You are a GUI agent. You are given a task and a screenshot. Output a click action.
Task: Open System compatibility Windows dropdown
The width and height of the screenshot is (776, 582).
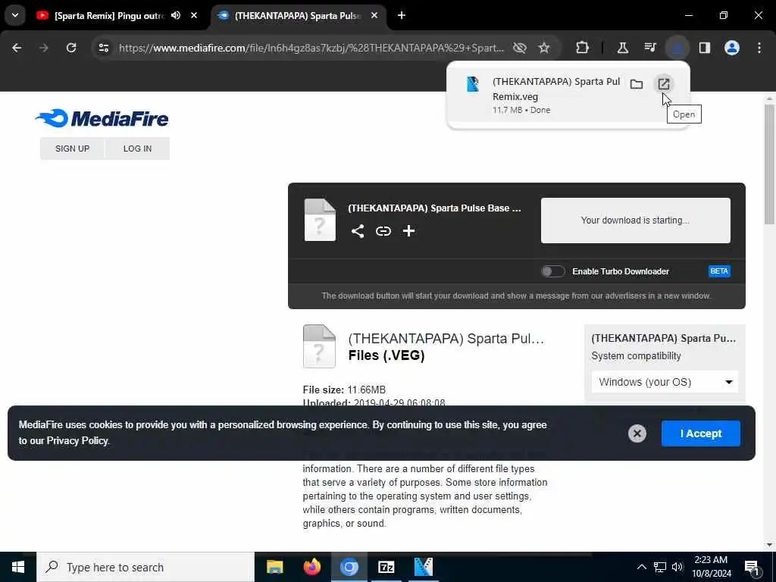pos(665,382)
